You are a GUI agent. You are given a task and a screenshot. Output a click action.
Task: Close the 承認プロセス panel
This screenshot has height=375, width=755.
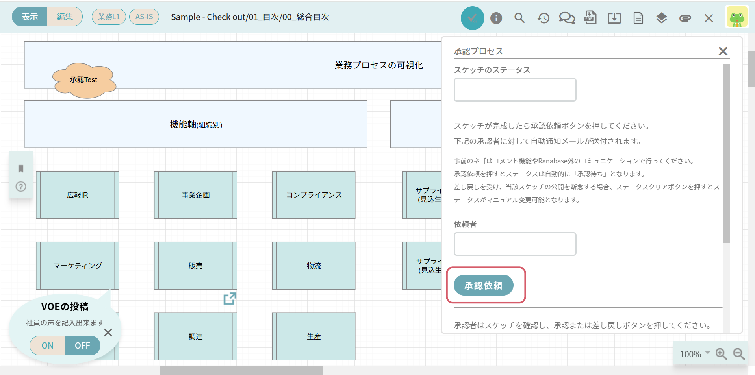pyautogui.click(x=723, y=51)
